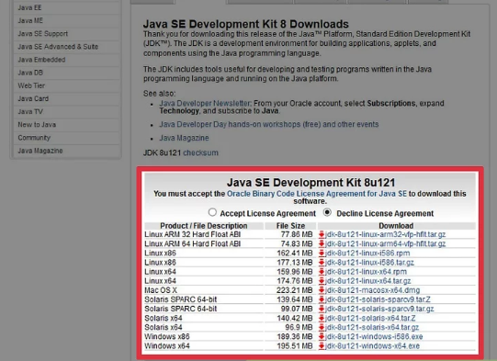Click red download arrow for solaris-x64.tar.gz
Viewport: 497px width, 361px height.
point(322,327)
